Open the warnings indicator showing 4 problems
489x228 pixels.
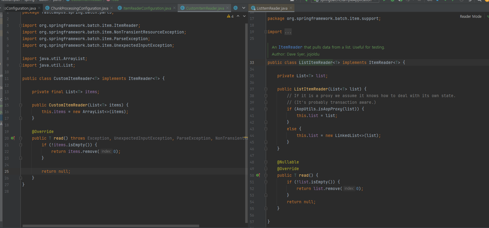point(230,16)
